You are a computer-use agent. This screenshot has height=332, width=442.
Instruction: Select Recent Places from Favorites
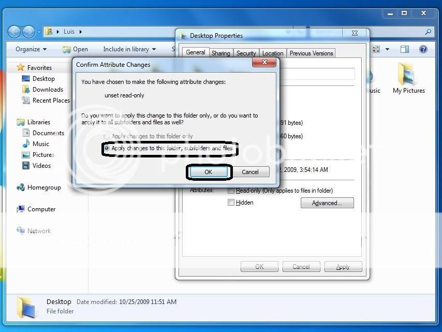pyautogui.click(x=50, y=100)
